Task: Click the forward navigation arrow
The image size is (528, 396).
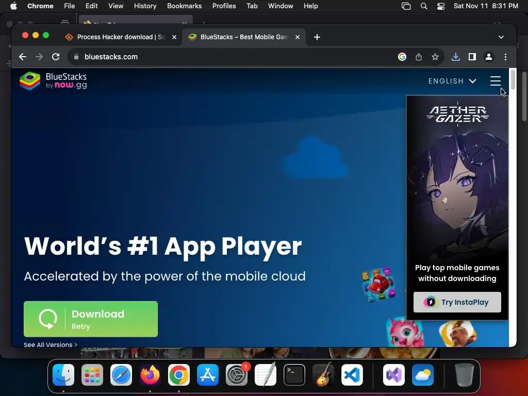Action: (x=39, y=57)
